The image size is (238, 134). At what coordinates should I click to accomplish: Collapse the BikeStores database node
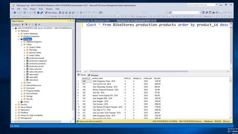coord(19,39)
